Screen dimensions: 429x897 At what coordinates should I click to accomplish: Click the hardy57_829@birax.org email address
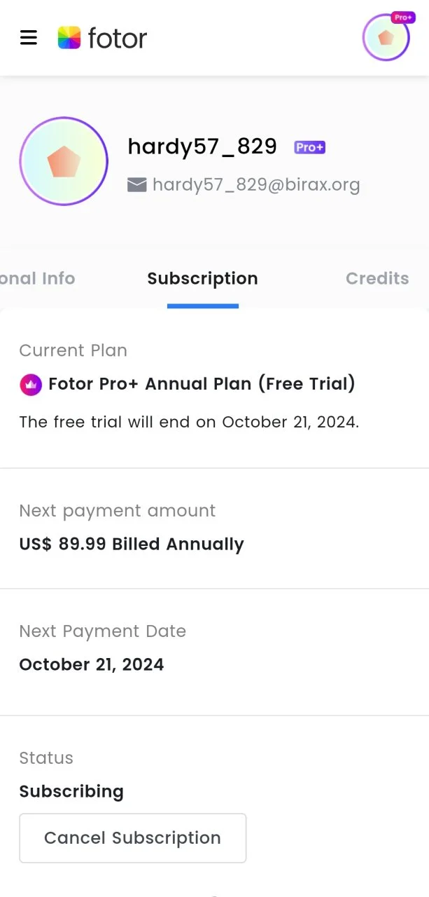tap(256, 185)
